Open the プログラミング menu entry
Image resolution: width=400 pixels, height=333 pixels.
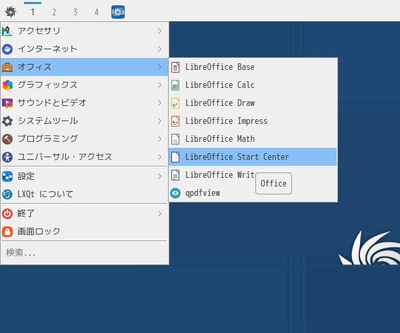click(x=85, y=139)
